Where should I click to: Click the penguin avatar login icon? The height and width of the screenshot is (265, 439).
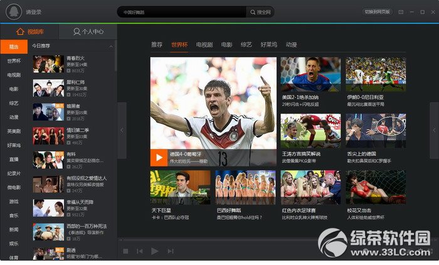pyautogui.click(x=14, y=12)
